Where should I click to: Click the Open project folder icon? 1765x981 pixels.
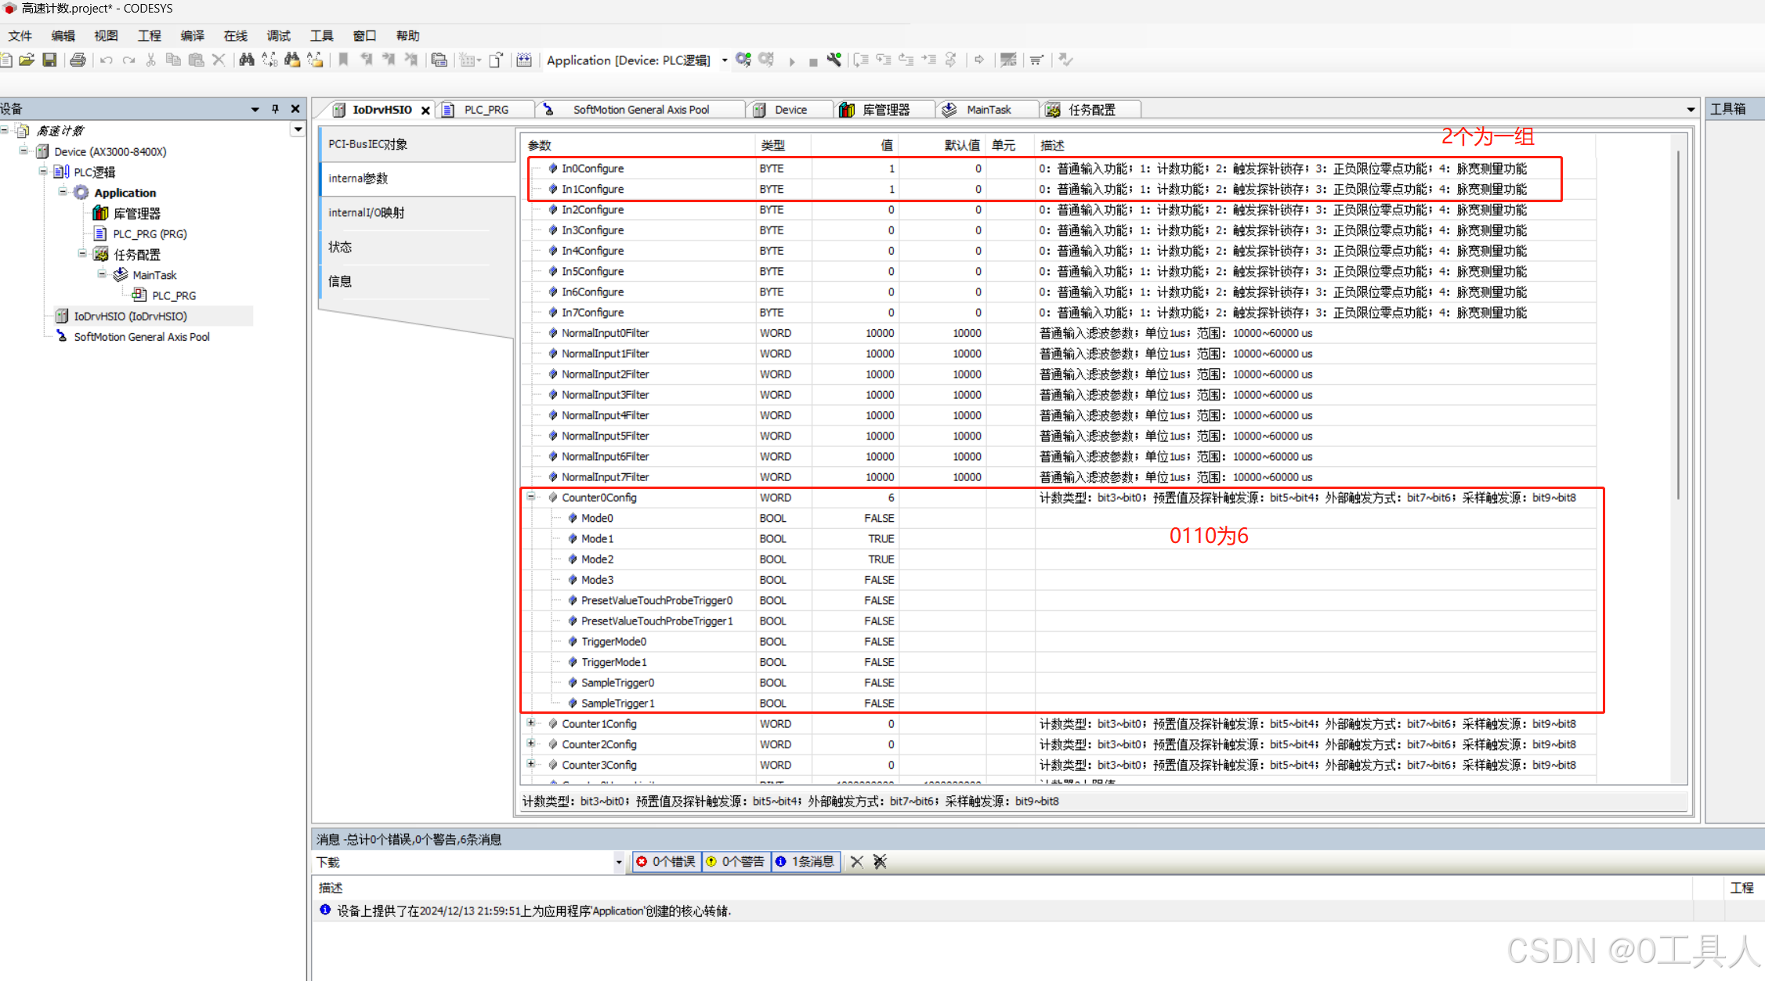coord(27,60)
